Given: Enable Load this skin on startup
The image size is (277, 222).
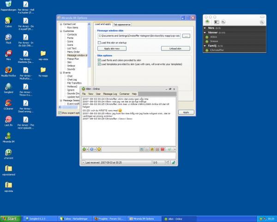Looking at the screenshot, I should click(x=99, y=43).
